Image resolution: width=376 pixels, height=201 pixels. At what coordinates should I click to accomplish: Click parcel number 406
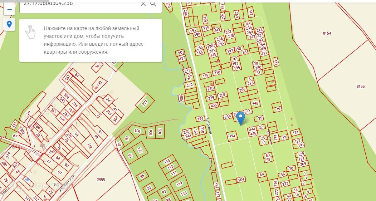[x=214, y=105]
